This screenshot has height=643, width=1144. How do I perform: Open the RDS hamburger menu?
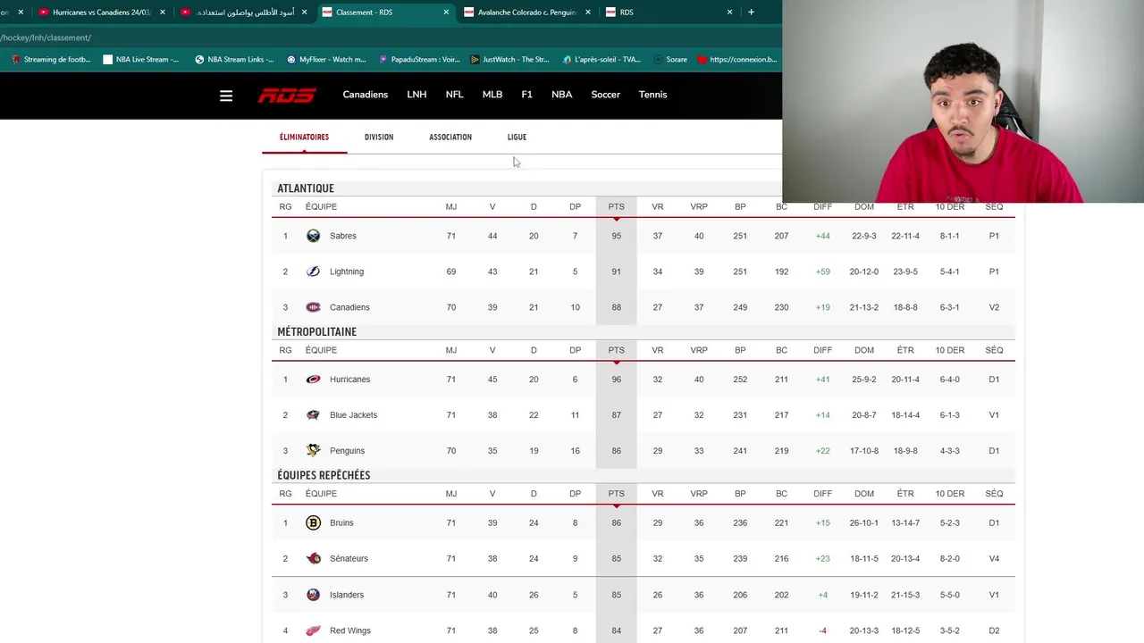tap(226, 96)
